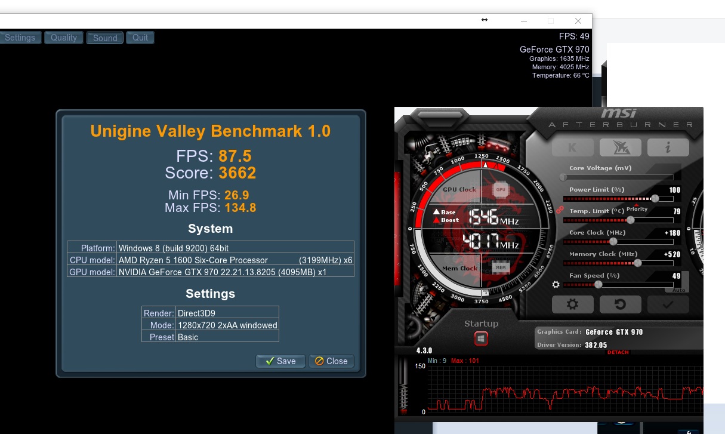
Task: Click the GPU chip icon on gauge
Action: (500, 189)
